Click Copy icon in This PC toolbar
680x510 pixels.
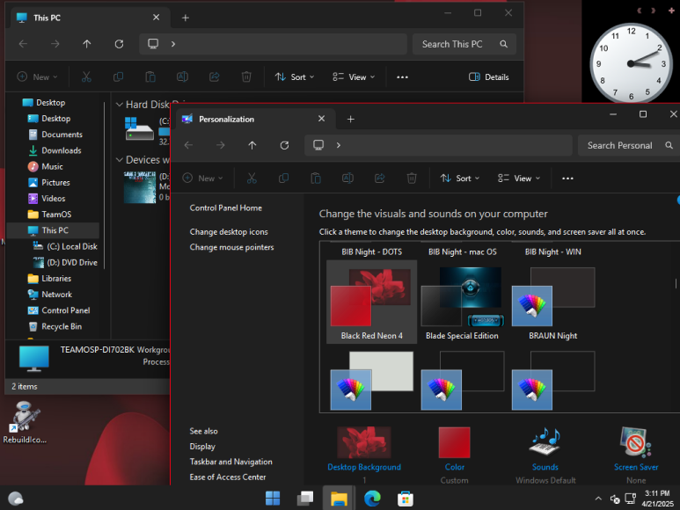coord(118,76)
